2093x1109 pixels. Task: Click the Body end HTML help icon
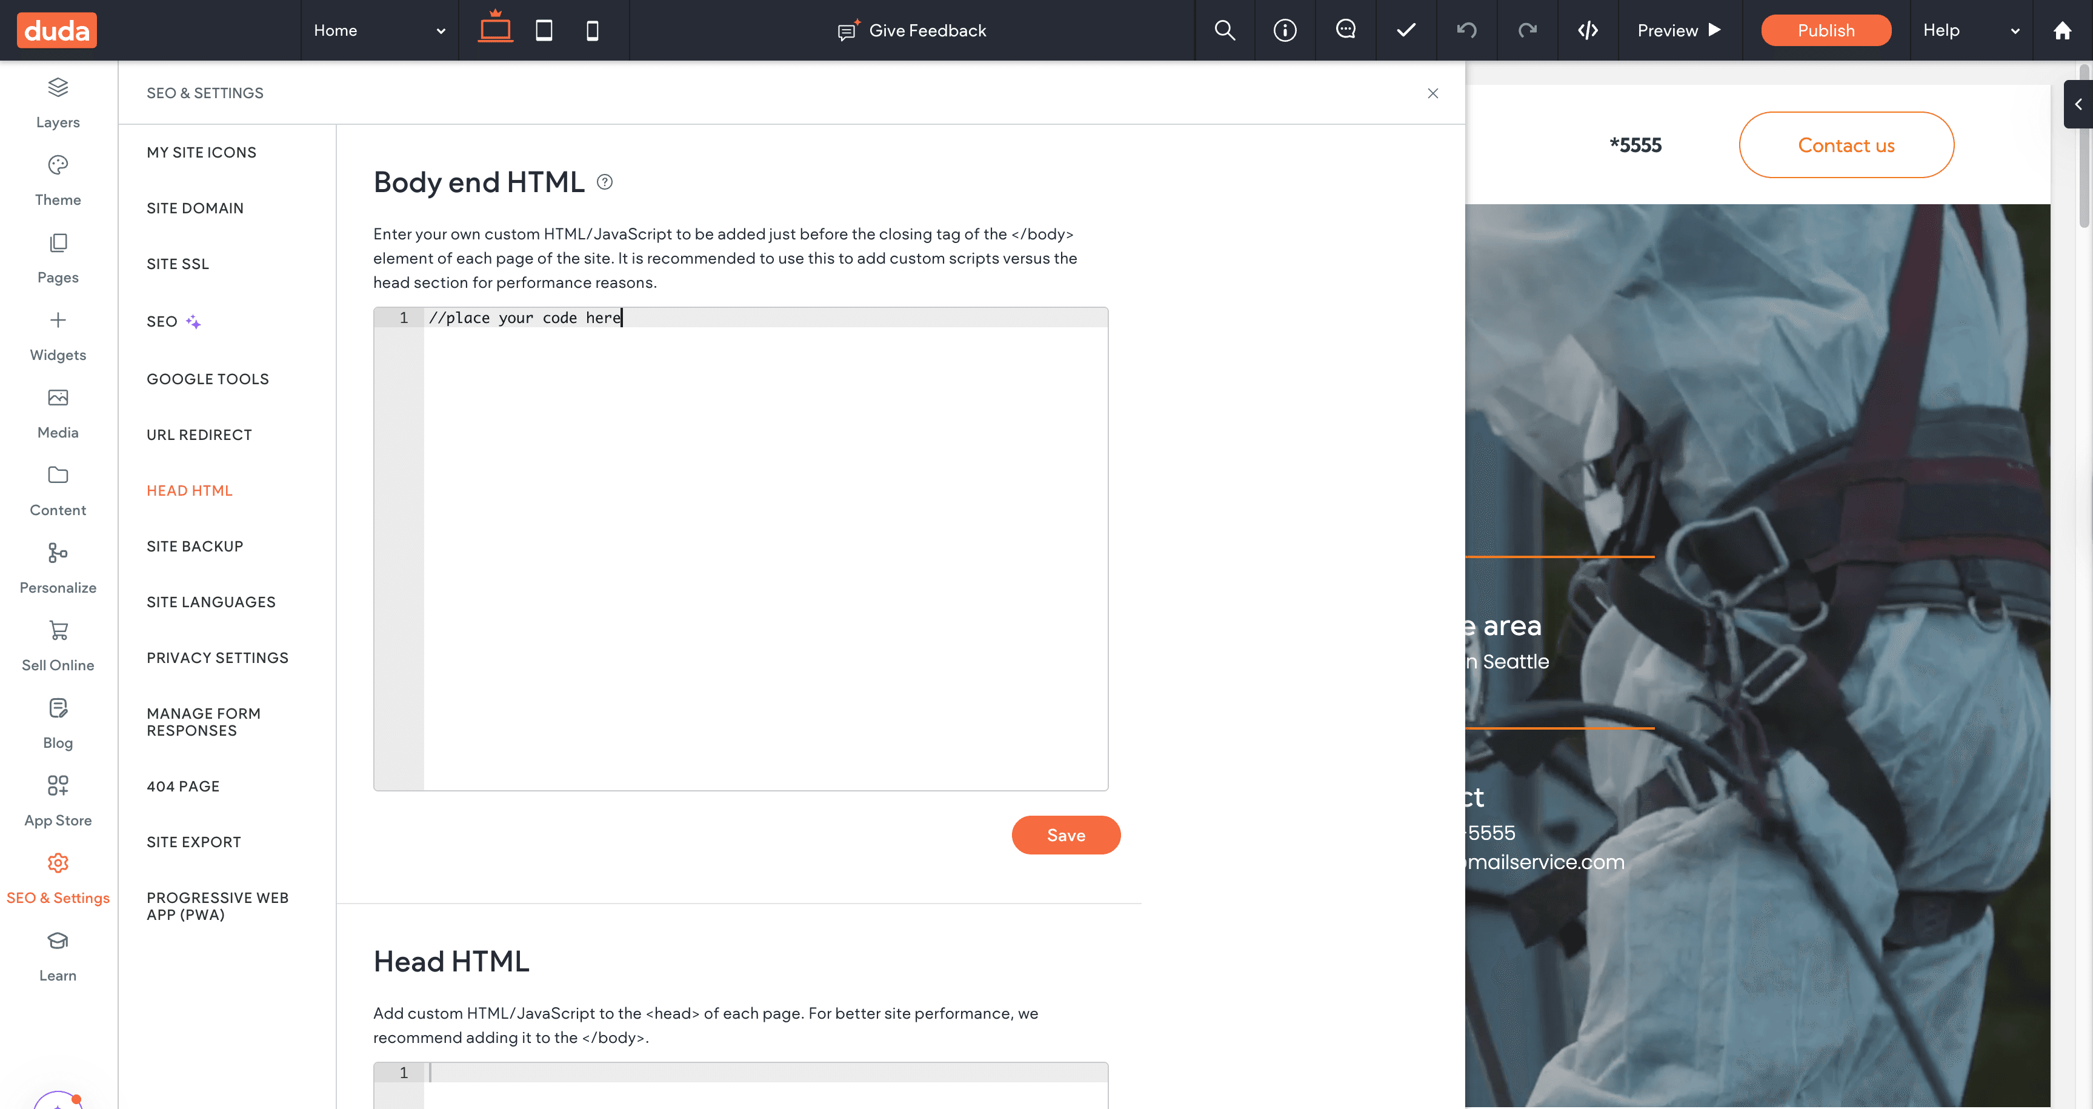(605, 182)
